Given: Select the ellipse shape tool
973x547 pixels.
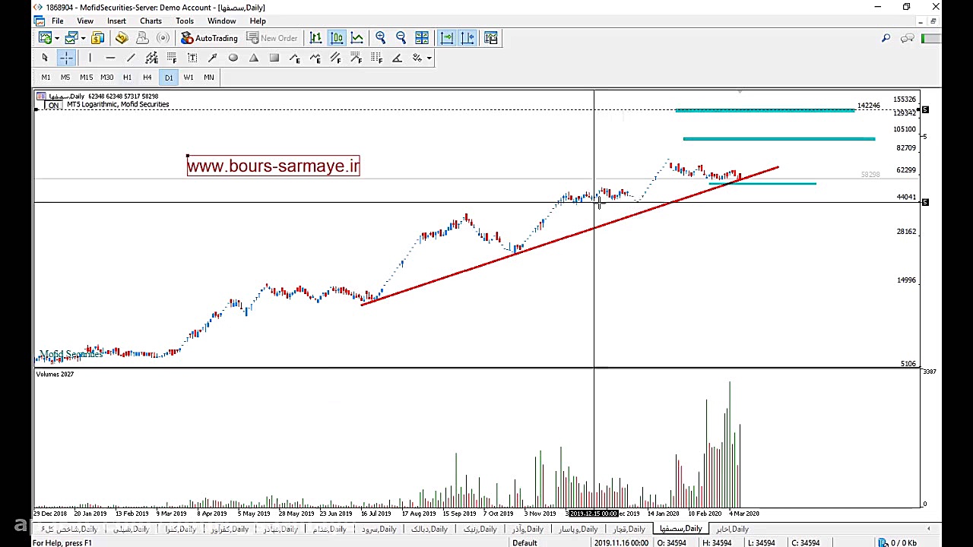Looking at the screenshot, I should click(x=233, y=58).
